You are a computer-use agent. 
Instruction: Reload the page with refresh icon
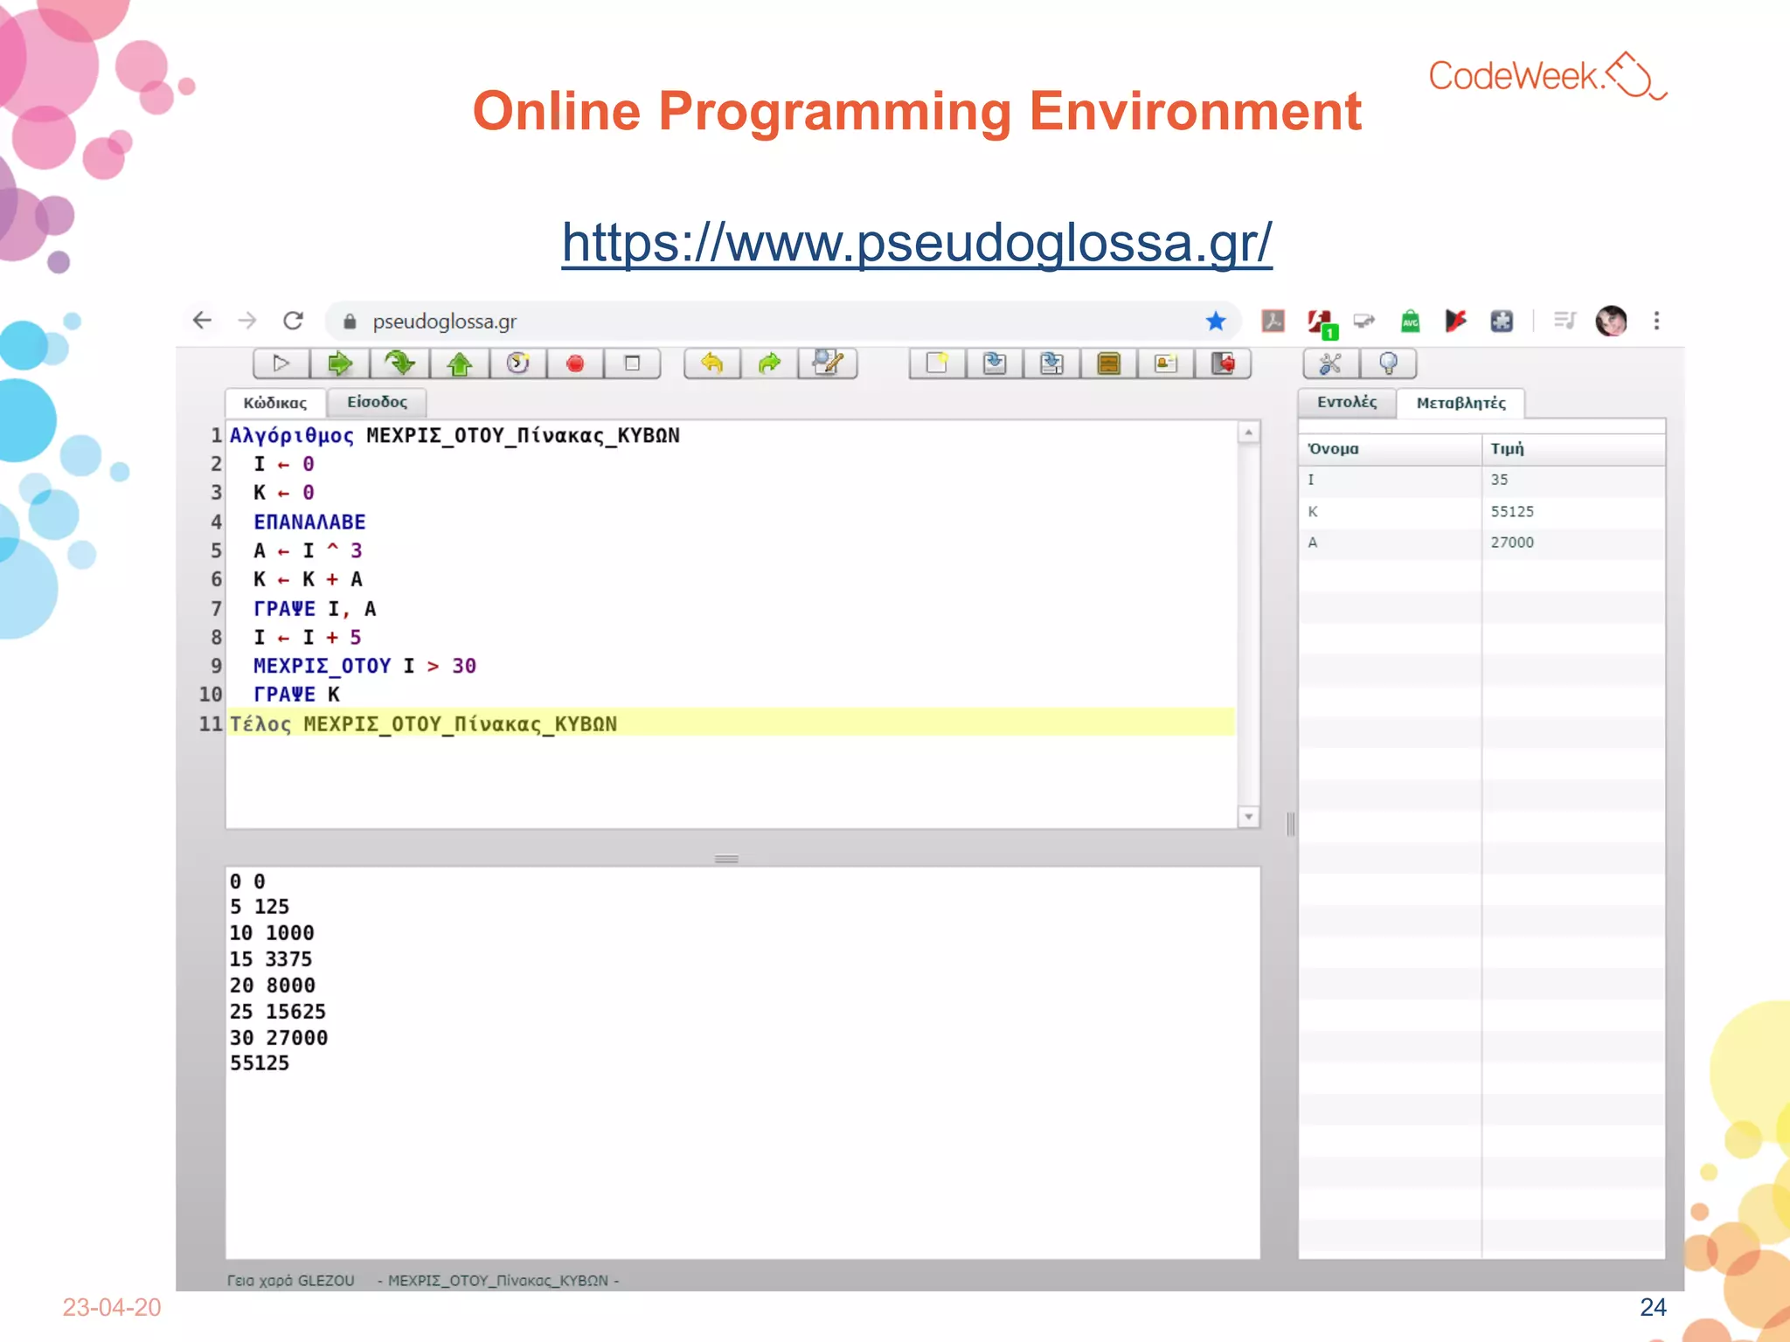(x=294, y=321)
